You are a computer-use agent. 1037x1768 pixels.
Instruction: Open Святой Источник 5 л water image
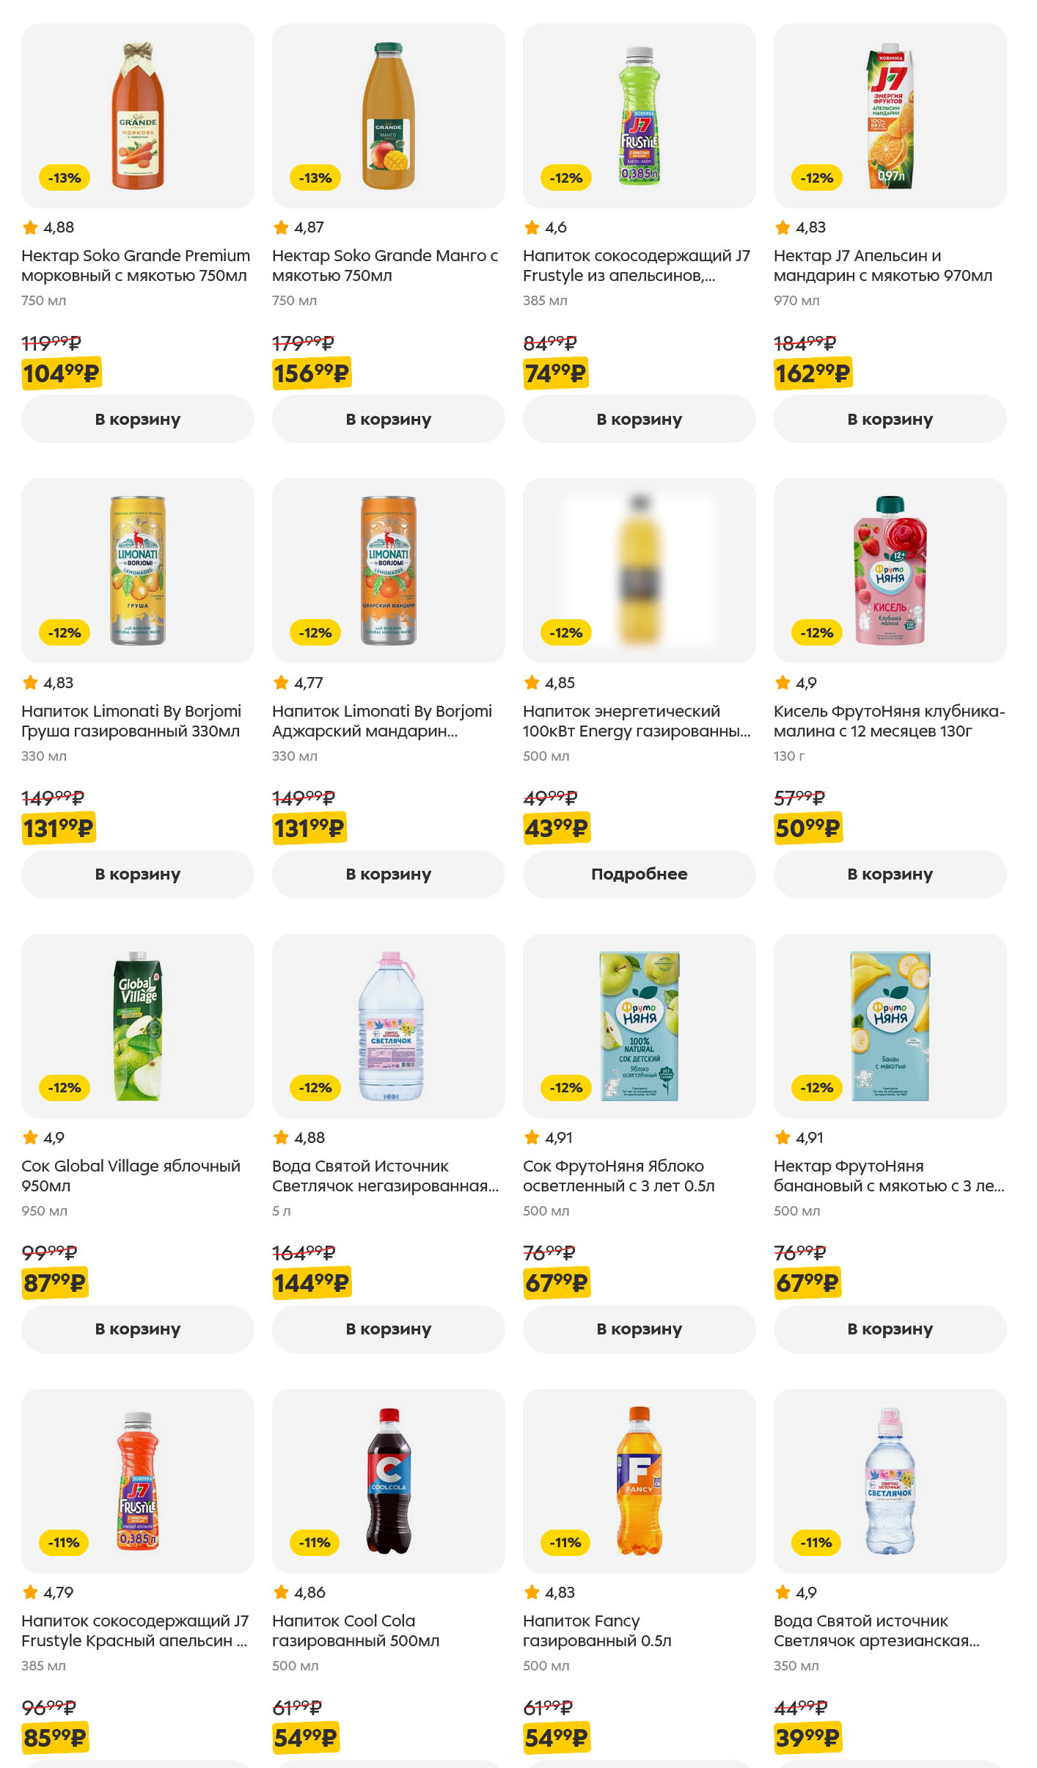point(389,1026)
